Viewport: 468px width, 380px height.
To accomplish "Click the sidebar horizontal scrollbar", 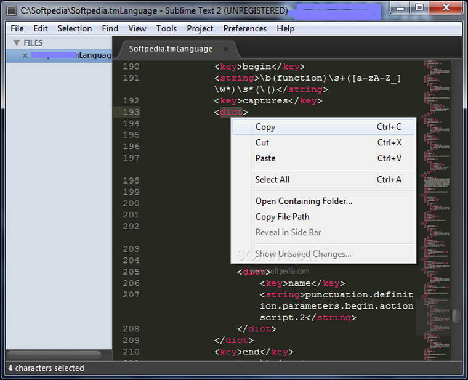I will (54, 355).
